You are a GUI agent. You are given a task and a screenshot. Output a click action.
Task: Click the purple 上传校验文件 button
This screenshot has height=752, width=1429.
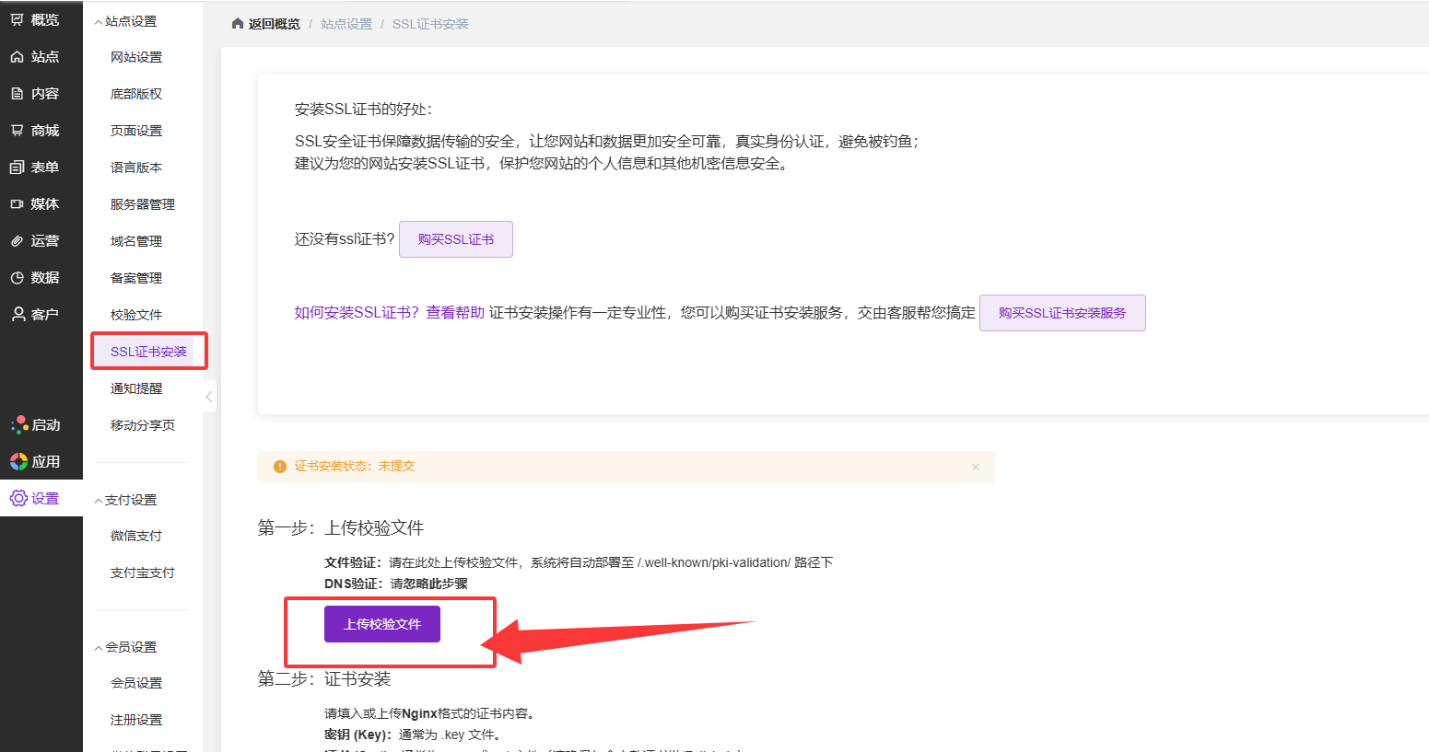click(x=382, y=624)
